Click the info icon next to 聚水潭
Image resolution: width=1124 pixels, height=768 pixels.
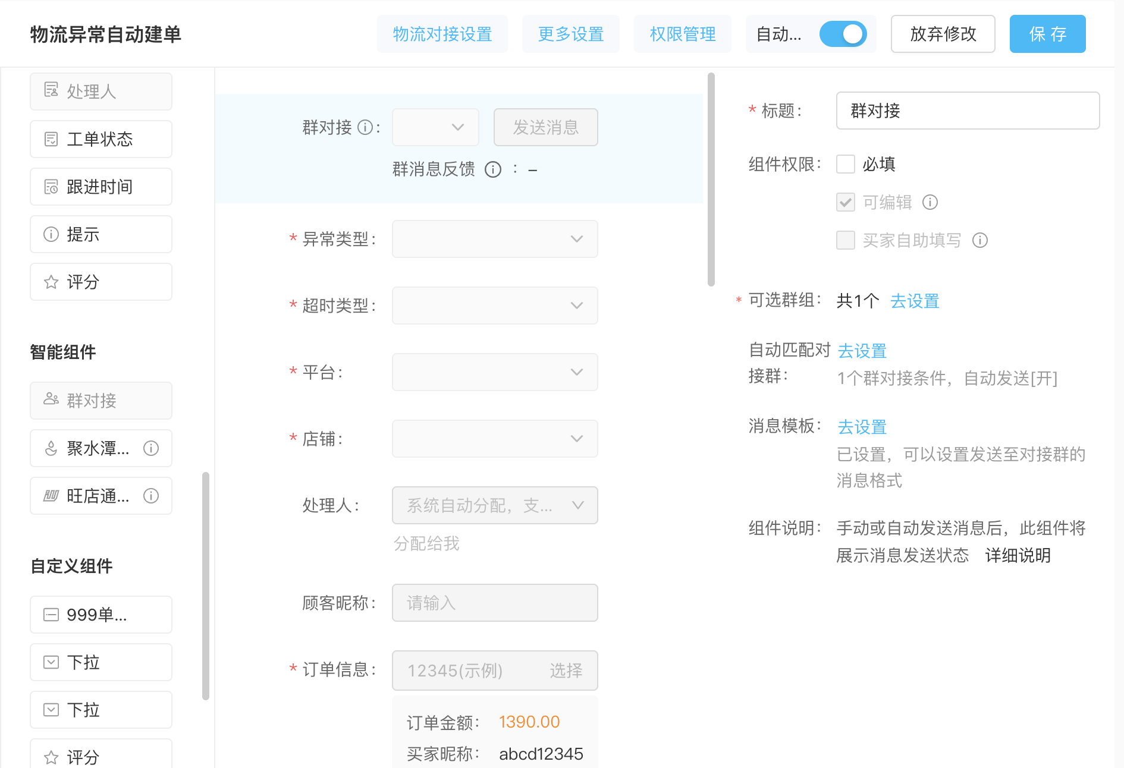[151, 448]
